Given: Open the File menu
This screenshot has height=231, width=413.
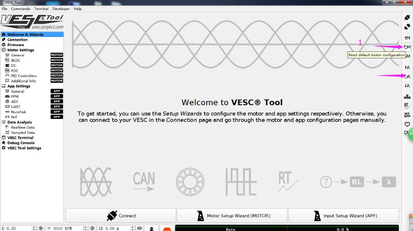Looking at the screenshot, I should coord(5,9).
